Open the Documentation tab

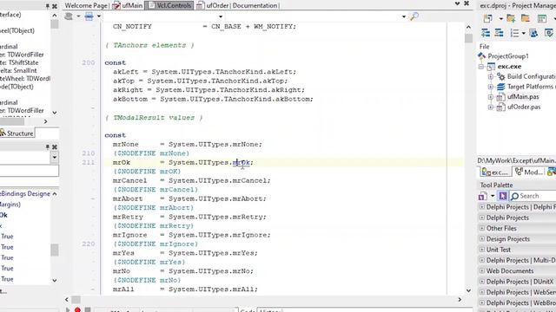tap(255, 5)
